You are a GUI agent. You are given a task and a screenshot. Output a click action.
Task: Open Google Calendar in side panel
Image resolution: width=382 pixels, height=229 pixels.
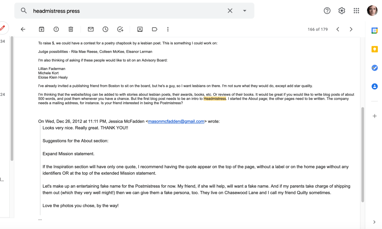(375, 31)
